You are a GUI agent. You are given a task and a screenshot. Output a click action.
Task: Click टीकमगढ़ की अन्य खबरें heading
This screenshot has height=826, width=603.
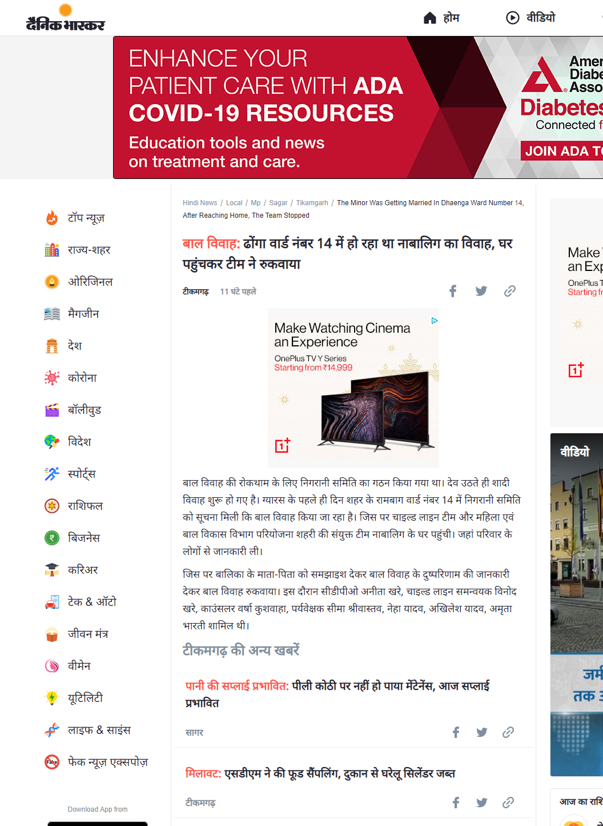coord(240,651)
